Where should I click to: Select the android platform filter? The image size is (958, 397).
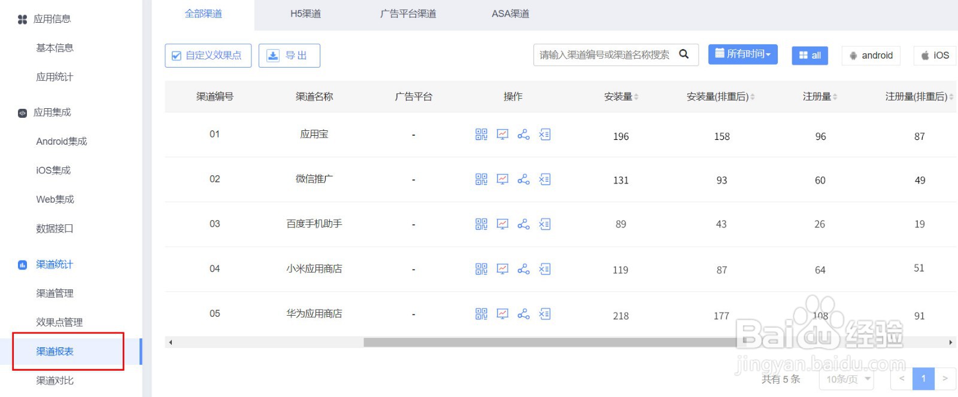[871, 55]
